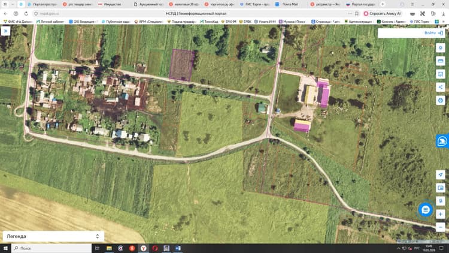Click the Войти login button
Image resolution: width=449 pixels, height=253 pixels.
pyautogui.click(x=411, y=33)
